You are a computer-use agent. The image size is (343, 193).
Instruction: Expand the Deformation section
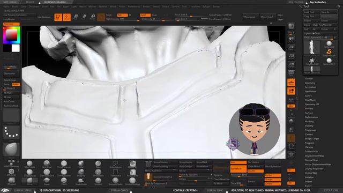[x=311, y=117]
